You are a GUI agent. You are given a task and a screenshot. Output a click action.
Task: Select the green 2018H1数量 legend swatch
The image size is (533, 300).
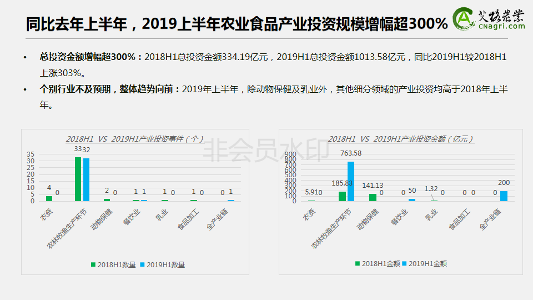point(93,265)
